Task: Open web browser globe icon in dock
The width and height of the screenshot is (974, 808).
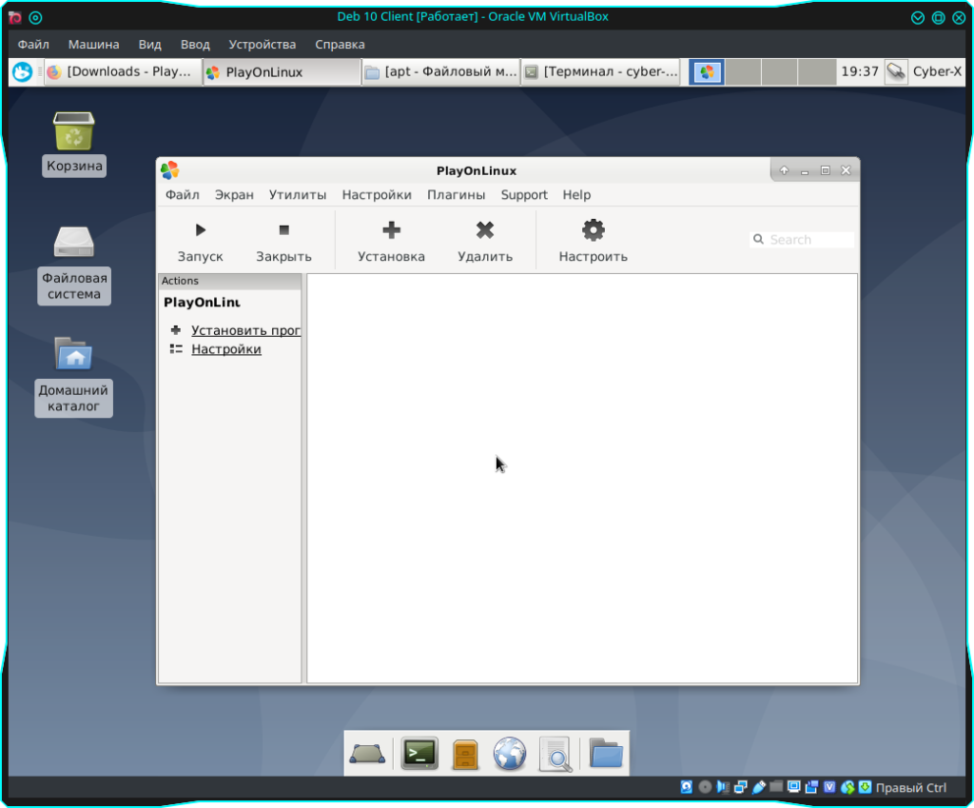Action: [x=510, y=754]
